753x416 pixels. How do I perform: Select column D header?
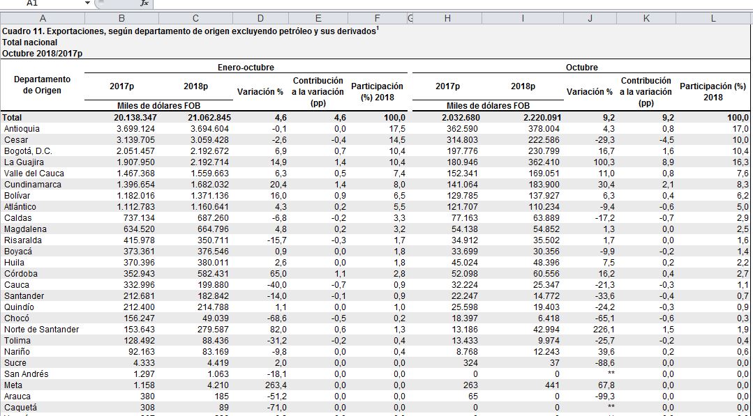pyautogui.click(x=260, y=19)
